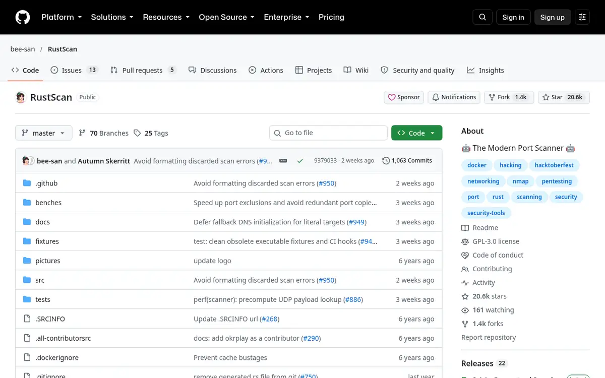Click the search magnifier icon in the header
605x378 pixels.
point(482,17)
